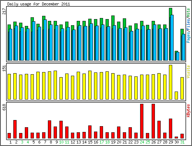Select the yellow visits bar for day 31
This screenshot has height=146, width=192.
click(x=182, y=88)
